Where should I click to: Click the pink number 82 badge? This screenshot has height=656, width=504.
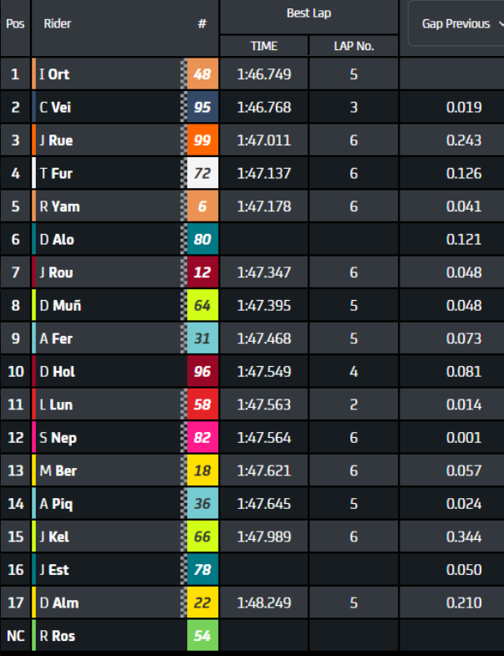pos(202,438)
